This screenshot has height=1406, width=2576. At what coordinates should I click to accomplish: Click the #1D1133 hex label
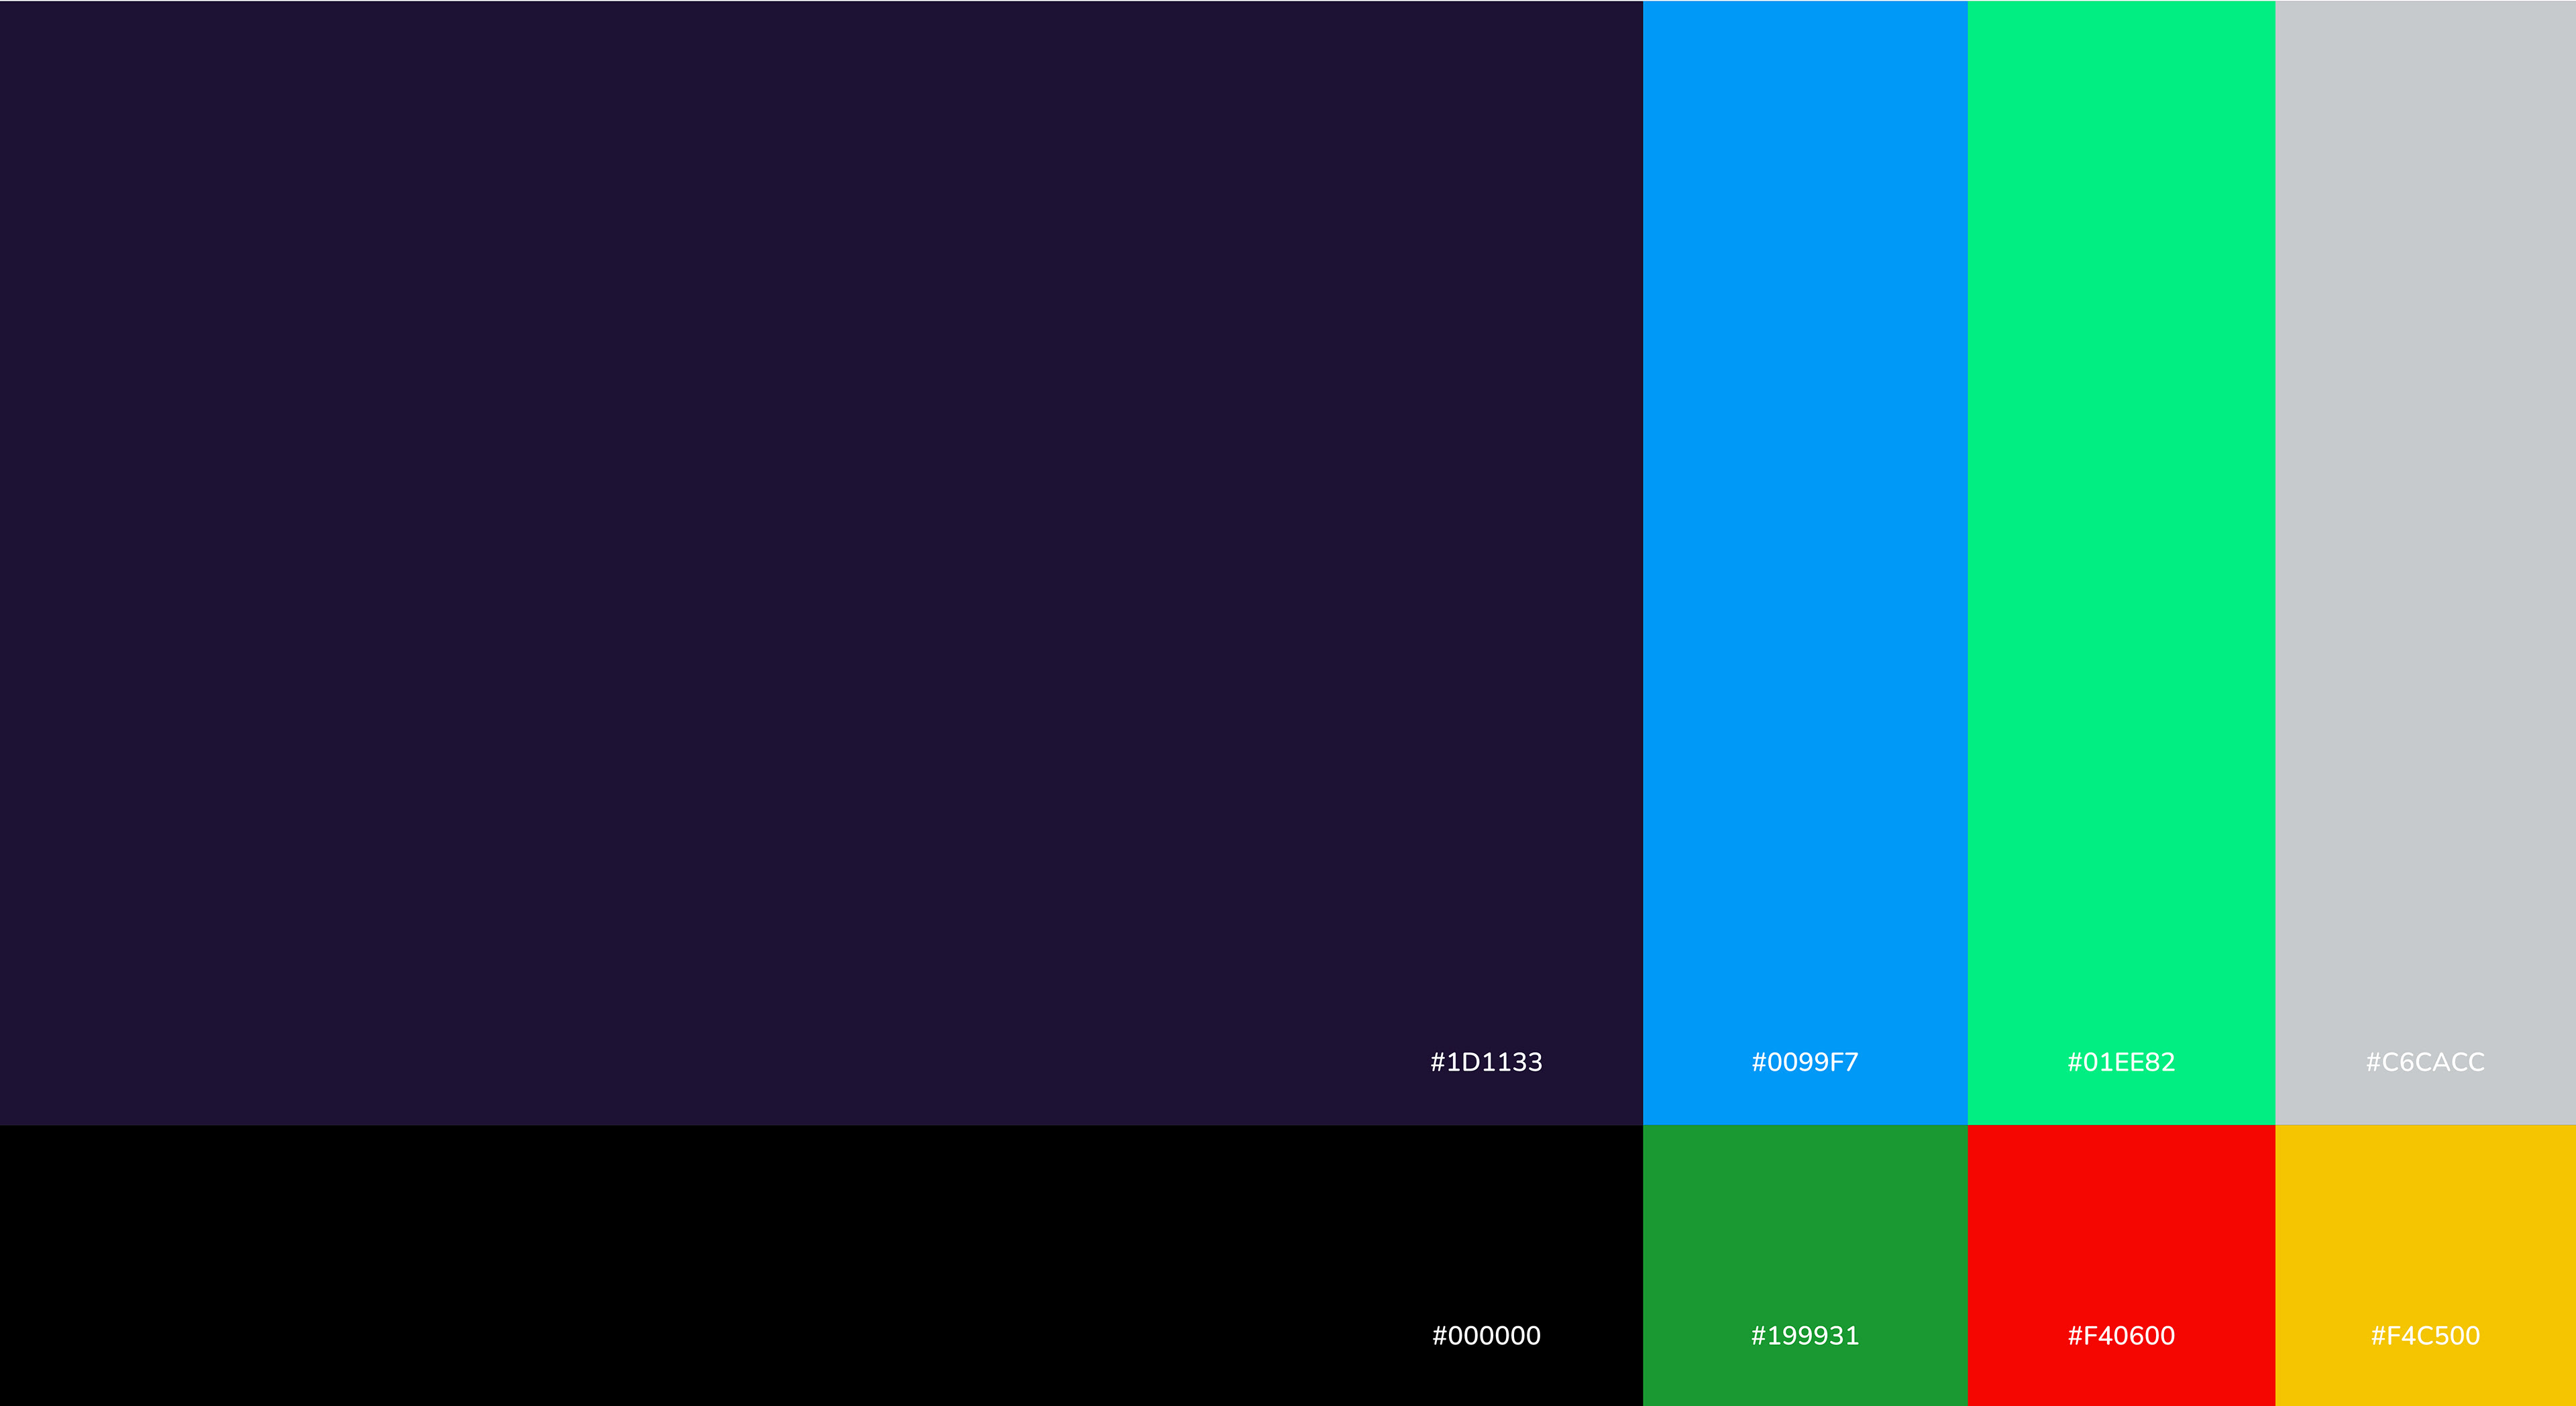(x=1486, y=1062)
